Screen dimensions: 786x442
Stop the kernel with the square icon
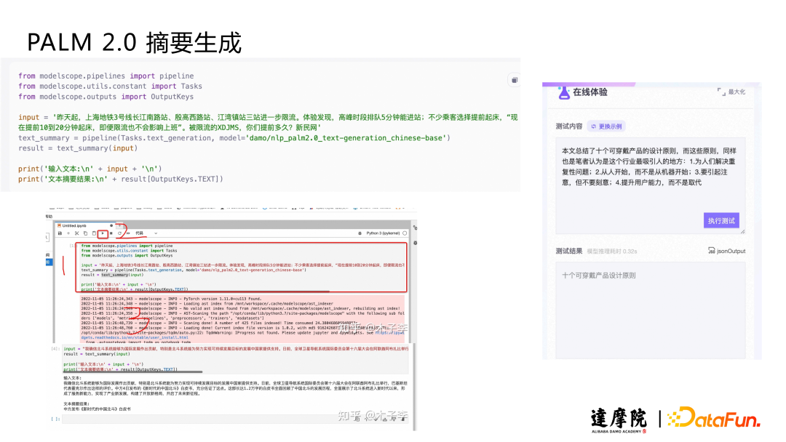click(111, 233)
